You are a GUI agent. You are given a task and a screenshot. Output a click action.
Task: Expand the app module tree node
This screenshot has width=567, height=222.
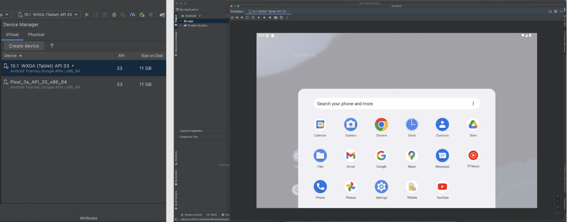tap(181, 21)
